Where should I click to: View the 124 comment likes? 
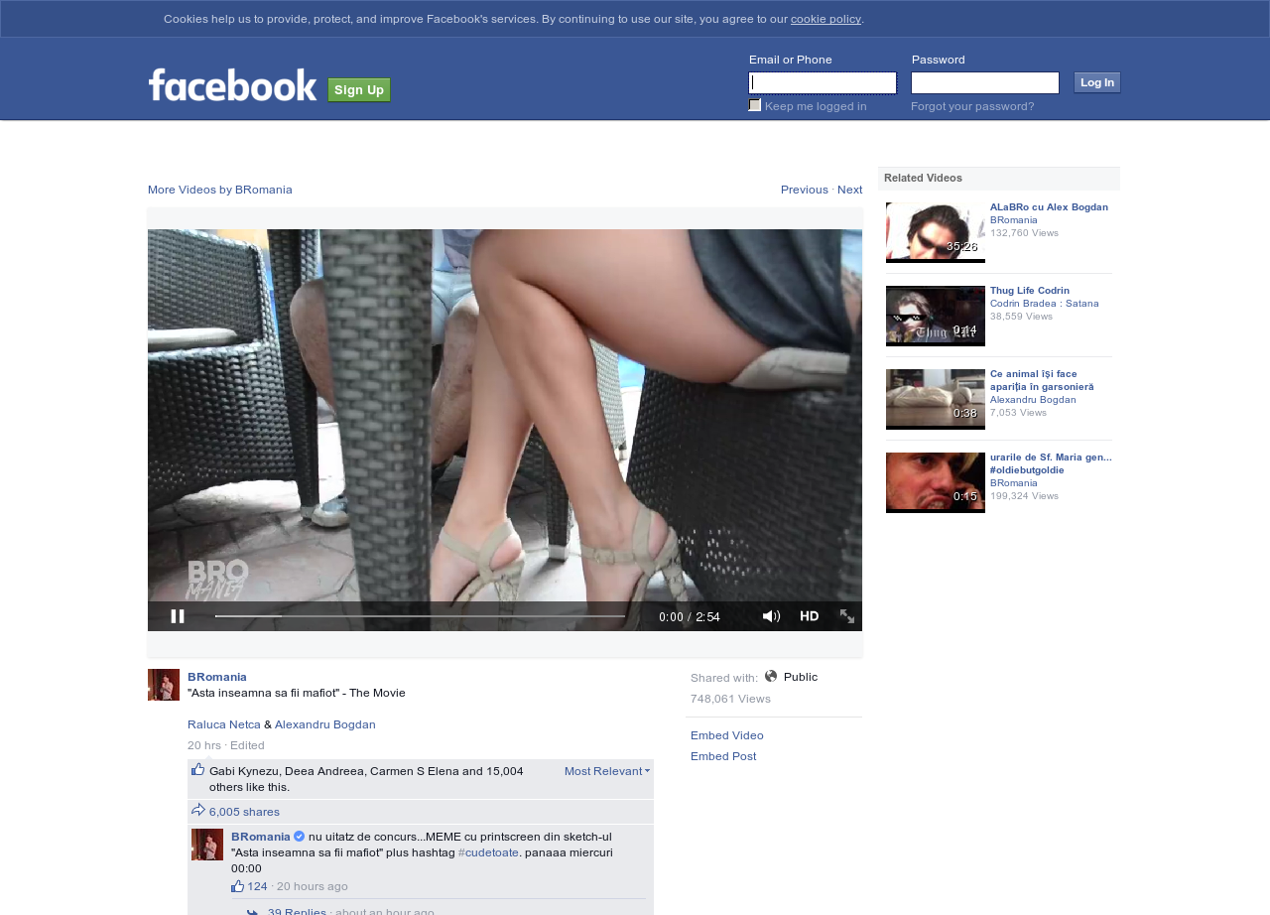(257, 886)
